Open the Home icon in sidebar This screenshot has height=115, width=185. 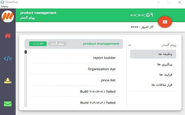point(8,36)
